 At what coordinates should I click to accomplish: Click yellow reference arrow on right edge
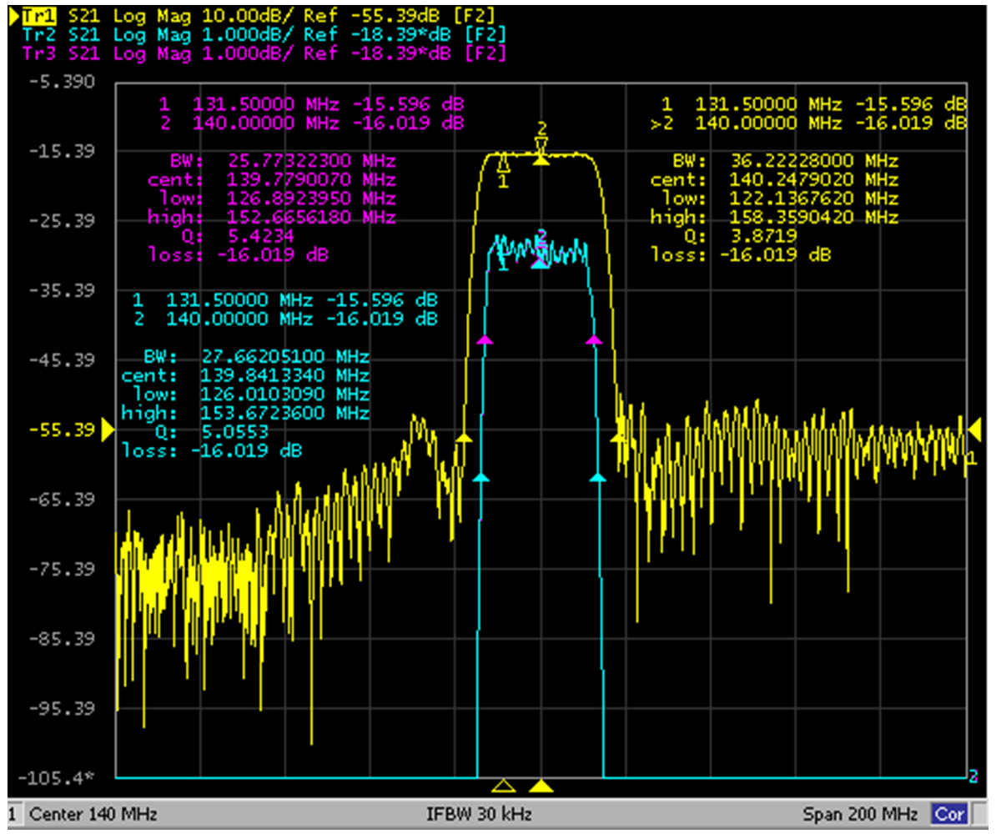pyautogui.click(x=974, y=430)
